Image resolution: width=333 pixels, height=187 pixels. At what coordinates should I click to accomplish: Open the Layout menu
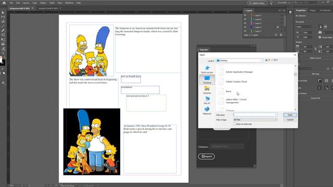point(26,3)
